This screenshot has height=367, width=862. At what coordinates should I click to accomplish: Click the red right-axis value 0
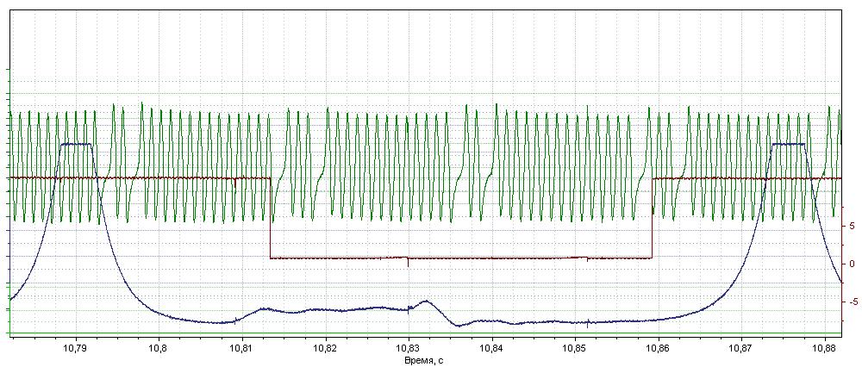(851, 264)
